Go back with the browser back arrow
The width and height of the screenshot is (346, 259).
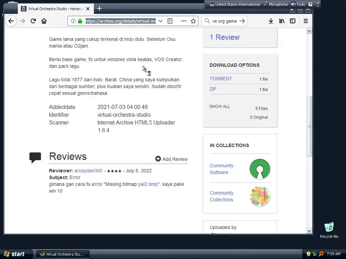pyautogui.click(x=11, y=21)
